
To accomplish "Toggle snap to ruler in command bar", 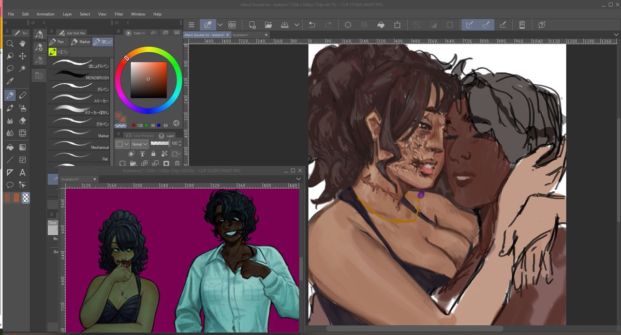I will click(470, 24).
